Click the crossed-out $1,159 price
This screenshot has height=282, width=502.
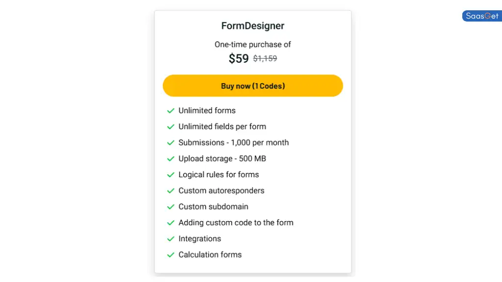265,58
